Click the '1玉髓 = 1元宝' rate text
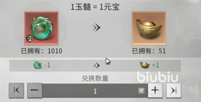 [x=95, y=7]
